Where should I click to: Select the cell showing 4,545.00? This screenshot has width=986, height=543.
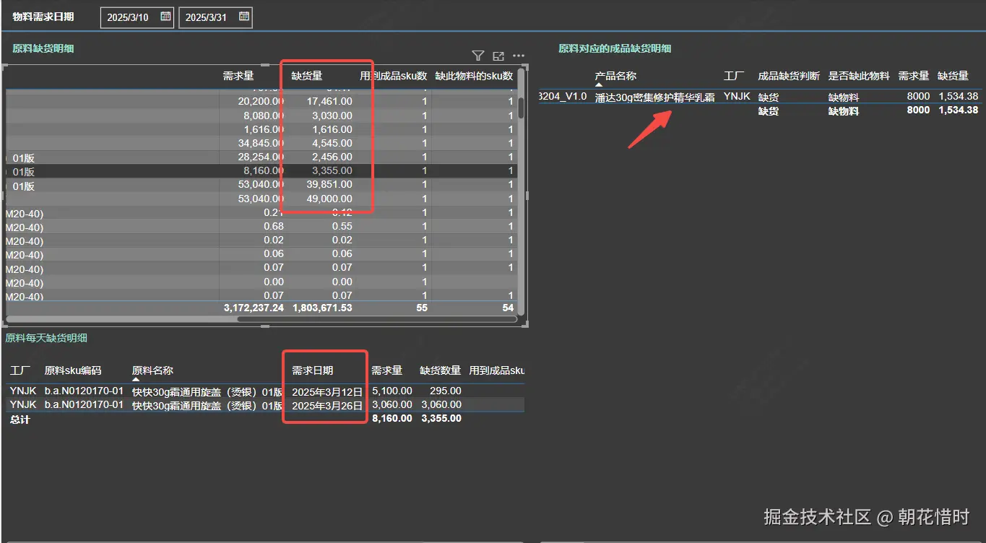click(x=332, y=143)
